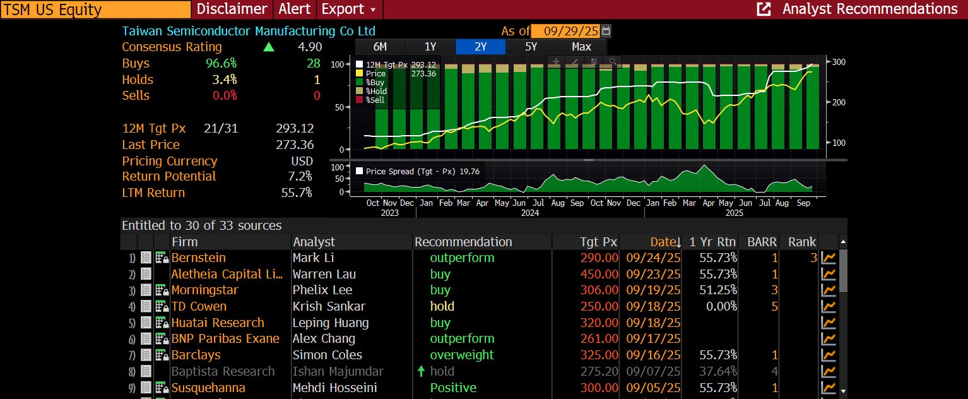Toggle the %Sell series in the legend
The image size is (968, 399).
(372, 100)
